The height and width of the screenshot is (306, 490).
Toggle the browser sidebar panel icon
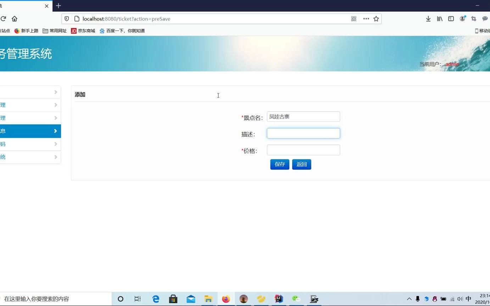click(x=451, y=19)
